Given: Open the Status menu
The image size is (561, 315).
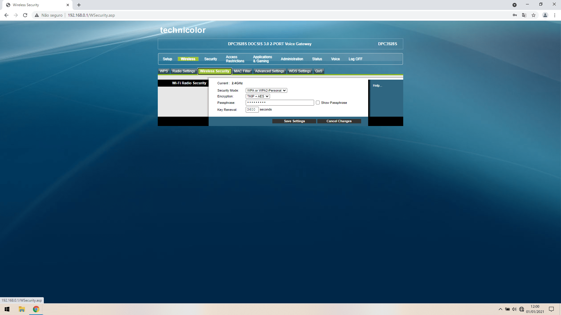Looking at the screenshot, I should (x=317, y=59).
